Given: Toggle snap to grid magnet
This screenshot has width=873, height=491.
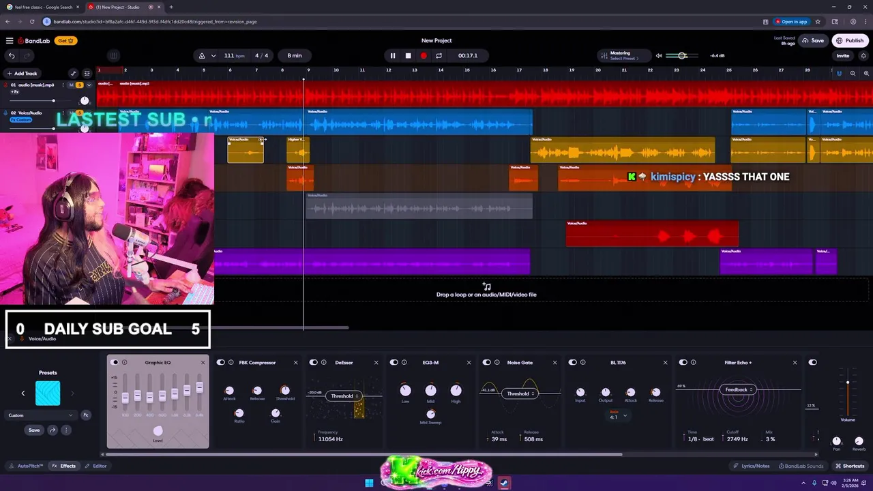Looking at the screenshot, I should pyautogui.click(x=840, y=73).
